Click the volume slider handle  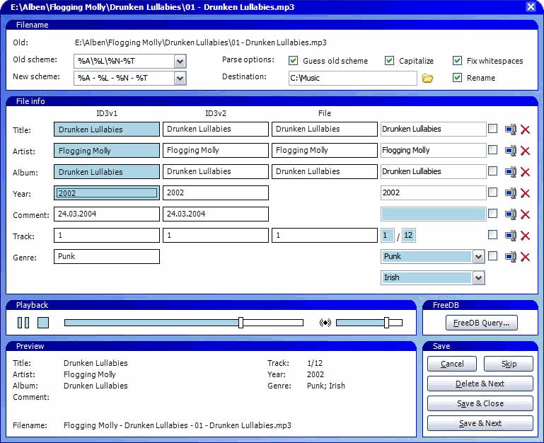386,323
